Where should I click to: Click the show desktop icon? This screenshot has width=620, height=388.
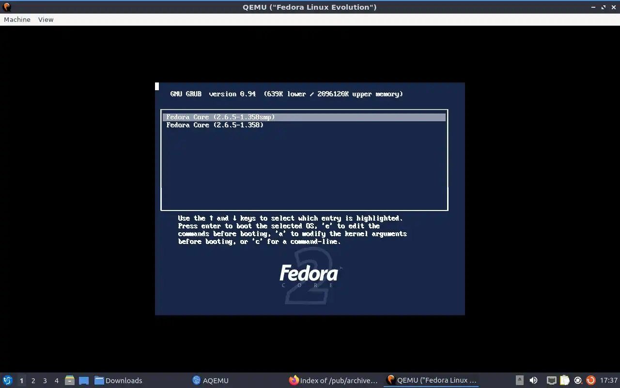click(x=84, y=380)
